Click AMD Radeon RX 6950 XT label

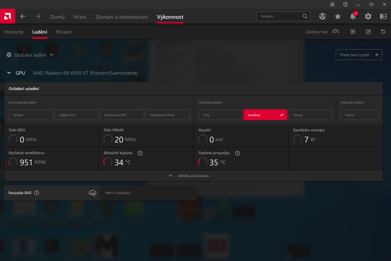pos(85,73)
